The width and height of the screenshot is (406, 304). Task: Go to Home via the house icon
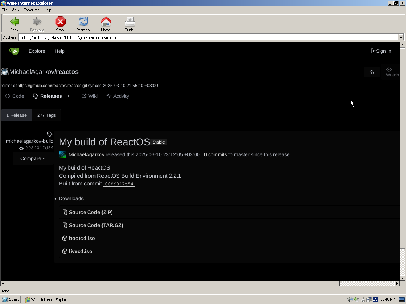pyautogui.click(x=106, y=22)
